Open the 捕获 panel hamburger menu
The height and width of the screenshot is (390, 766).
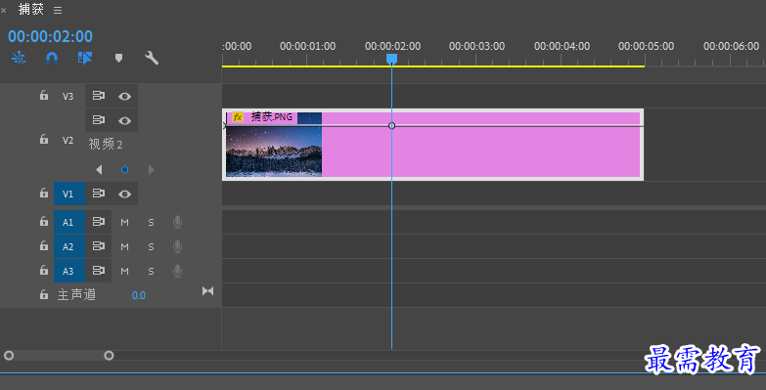pos(58,10)
